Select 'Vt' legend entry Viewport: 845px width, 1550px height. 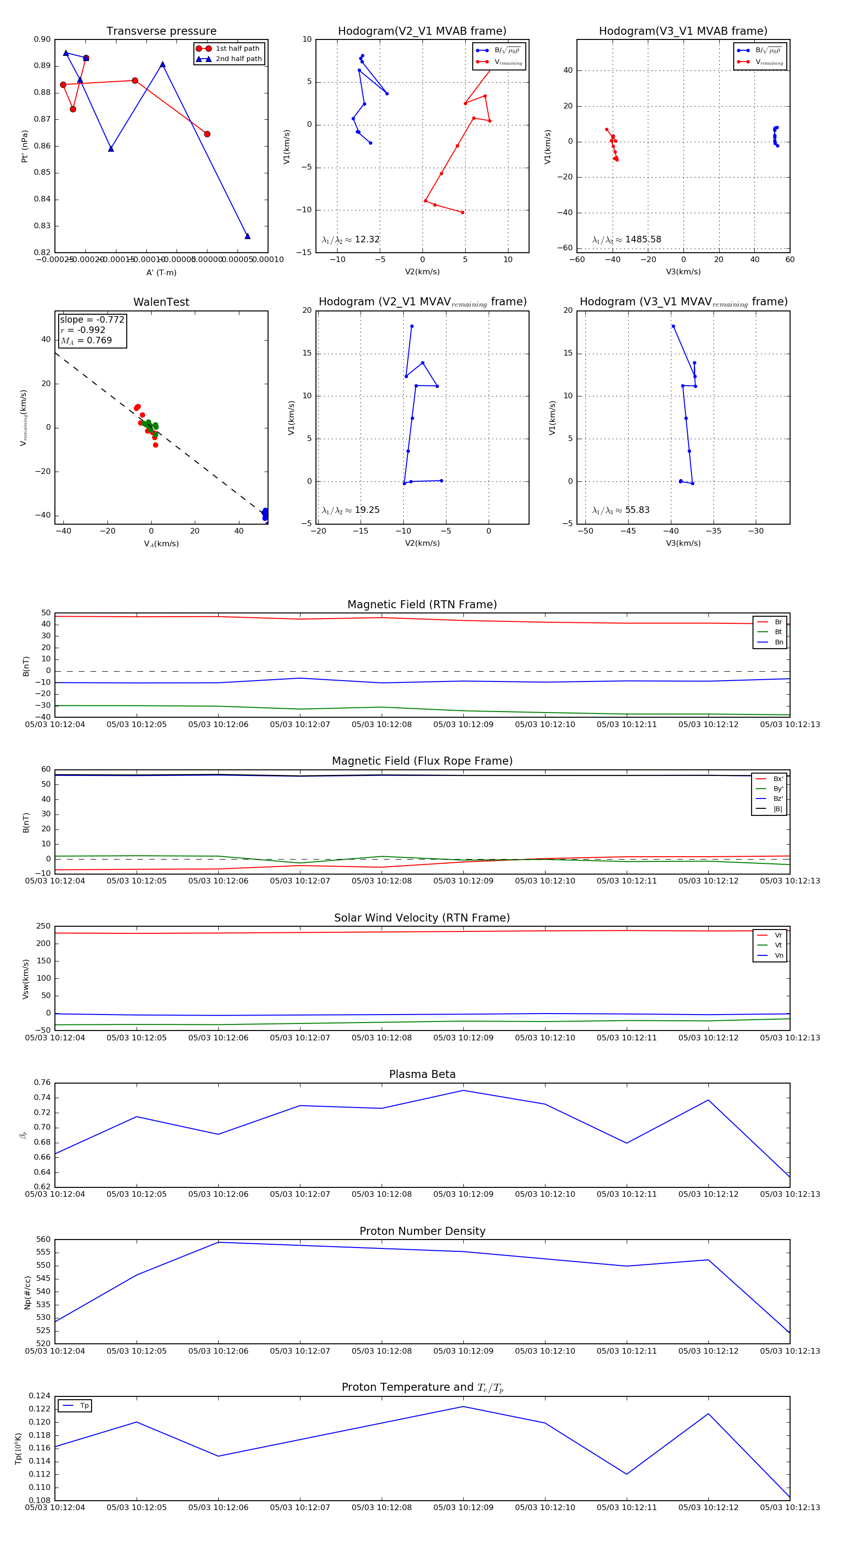point(770,945)
